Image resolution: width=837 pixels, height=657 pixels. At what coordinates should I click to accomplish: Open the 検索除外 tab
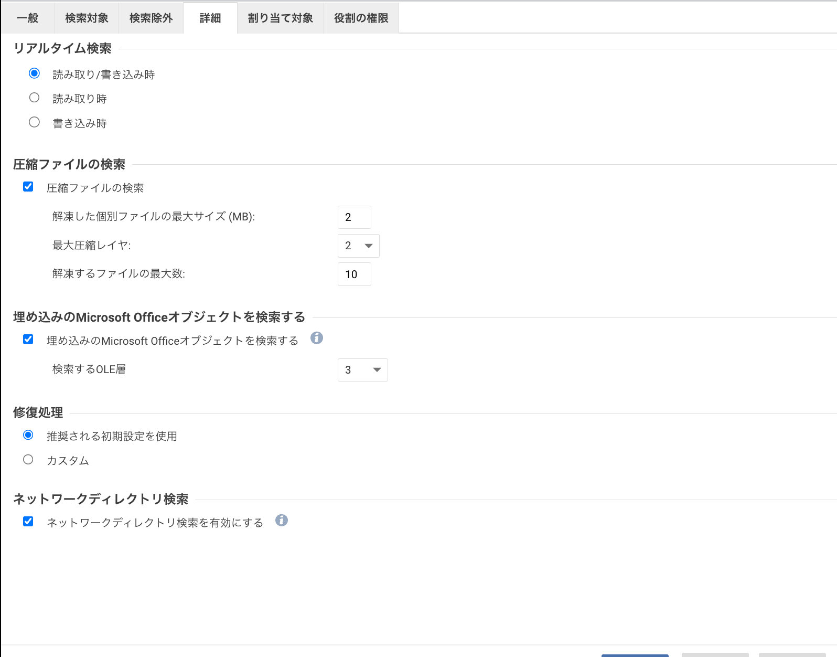[x=151, y=18]
